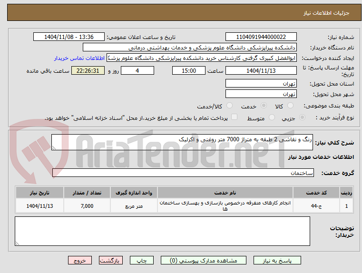Viewport: 362px width, 273px height.
Task: Click the deadline time field 15:00
Action: coord(189,70)
